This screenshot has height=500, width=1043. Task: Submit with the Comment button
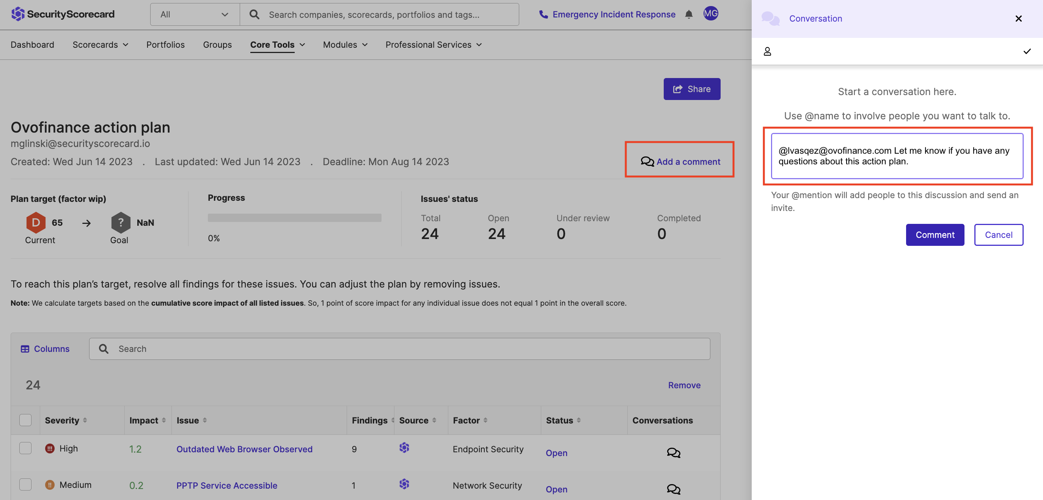click(935, 234)
